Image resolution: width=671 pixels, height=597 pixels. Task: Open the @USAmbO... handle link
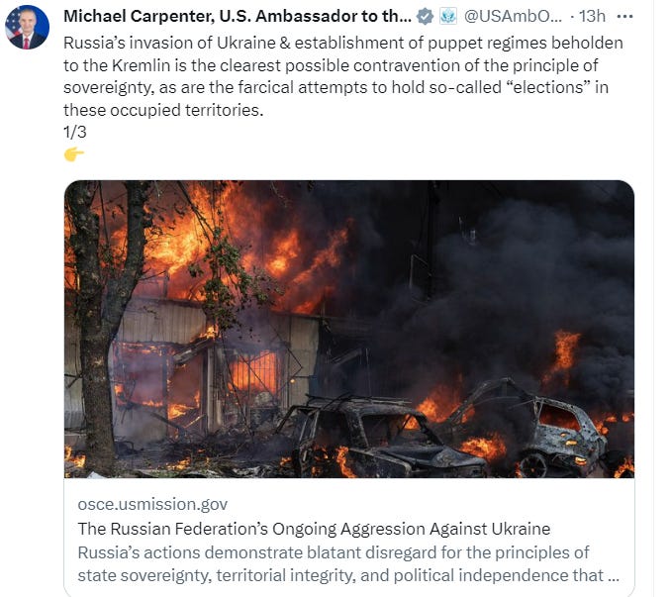513,16
